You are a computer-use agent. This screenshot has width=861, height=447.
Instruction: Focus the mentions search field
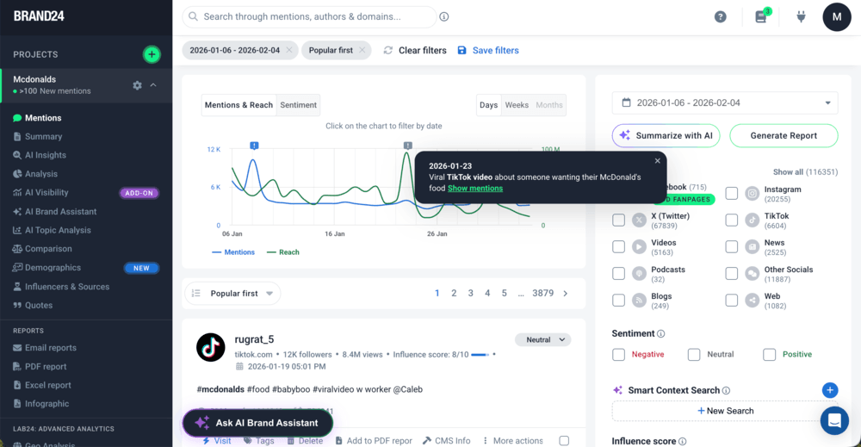(309, 17)
